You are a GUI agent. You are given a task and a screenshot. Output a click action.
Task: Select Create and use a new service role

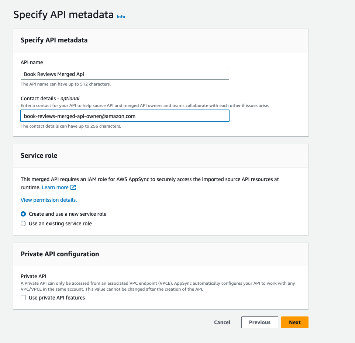pos(23,214)
